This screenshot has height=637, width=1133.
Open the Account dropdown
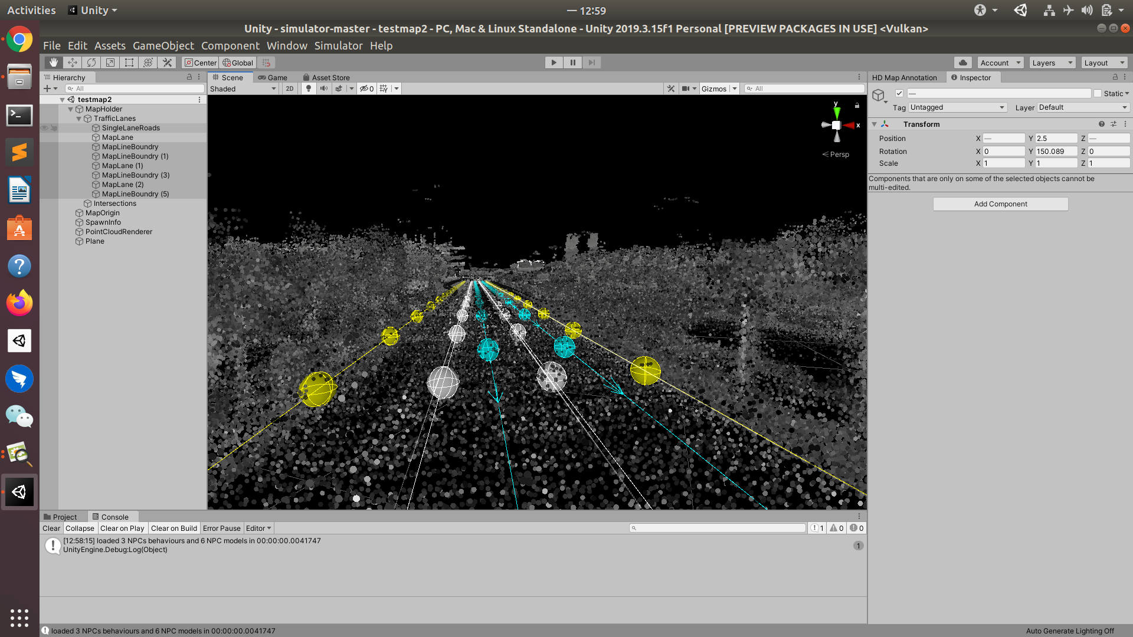pyautogui.click(x=1000, y=63)
